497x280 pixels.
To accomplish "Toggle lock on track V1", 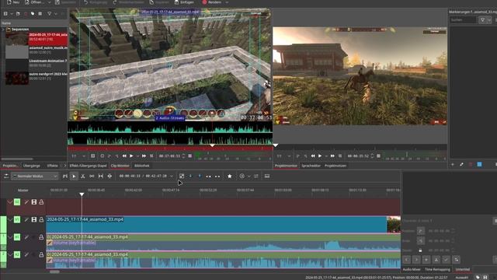I will click(x=41, y=219).
